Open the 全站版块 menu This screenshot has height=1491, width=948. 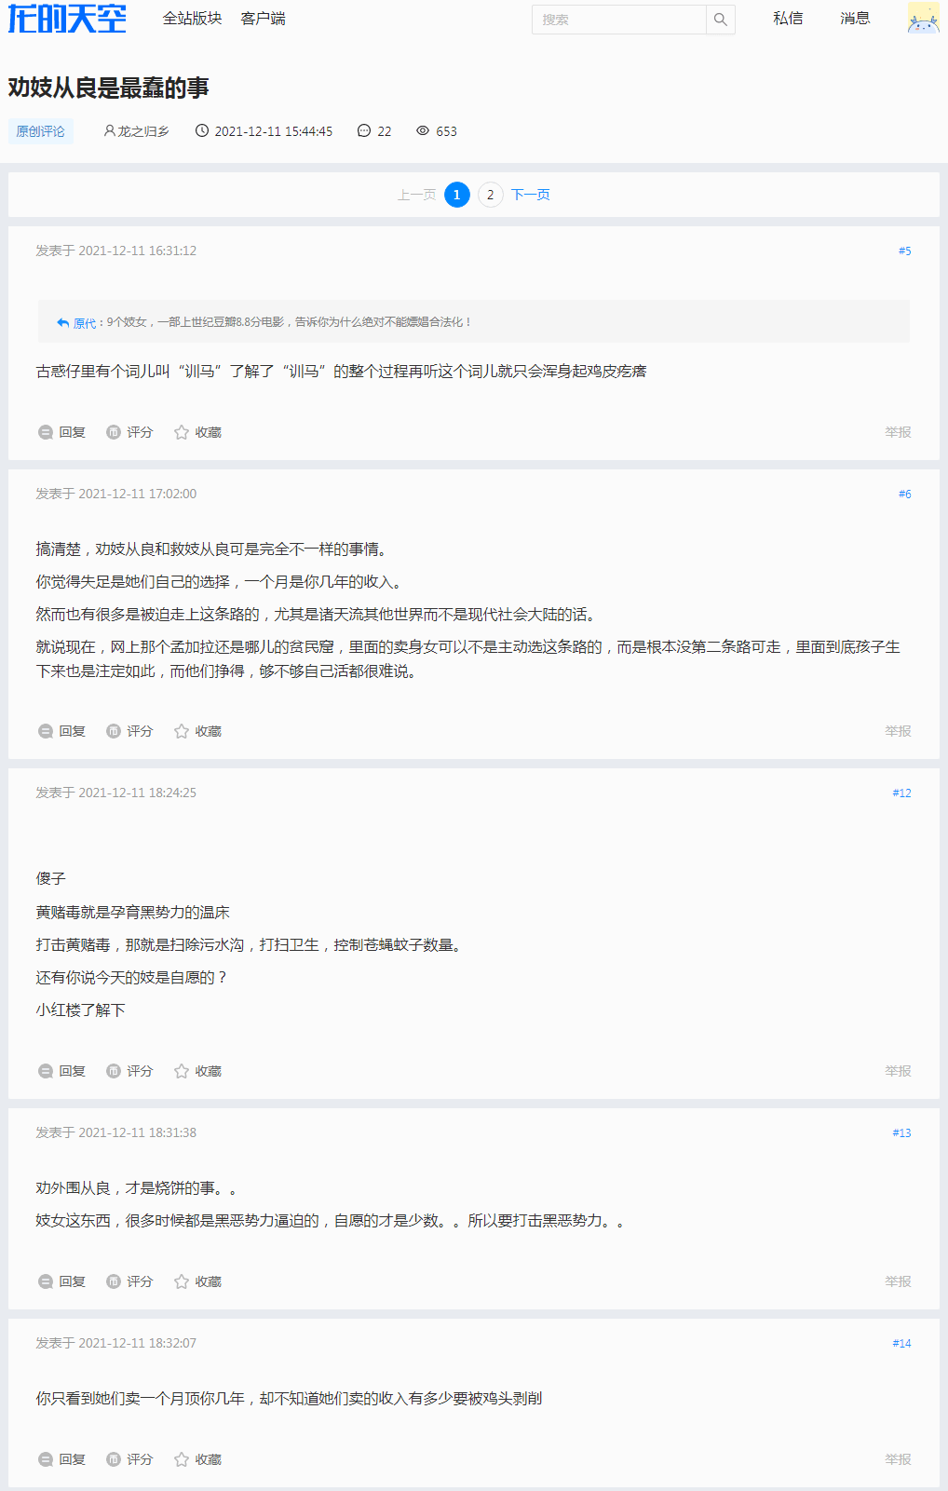coord(192,19)
